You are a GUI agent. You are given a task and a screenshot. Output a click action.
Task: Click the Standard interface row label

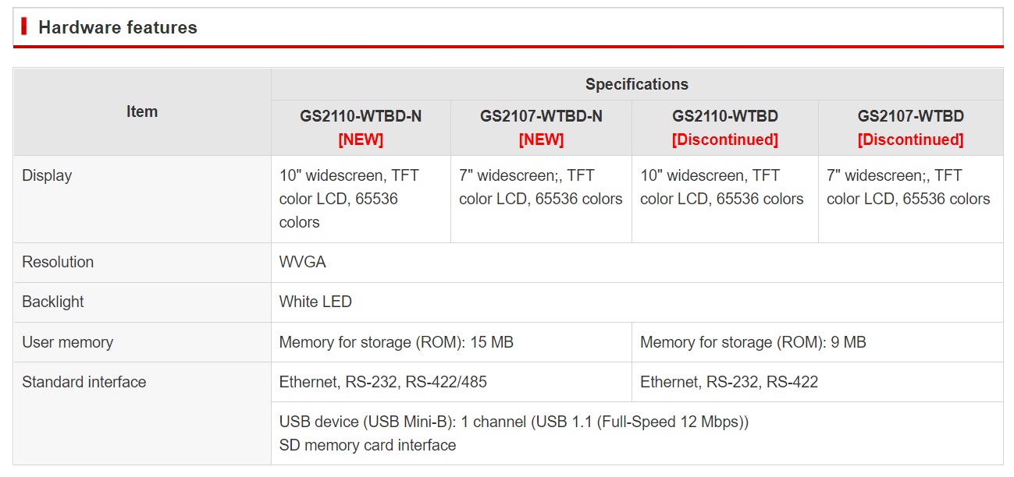(x=84, y=382)
